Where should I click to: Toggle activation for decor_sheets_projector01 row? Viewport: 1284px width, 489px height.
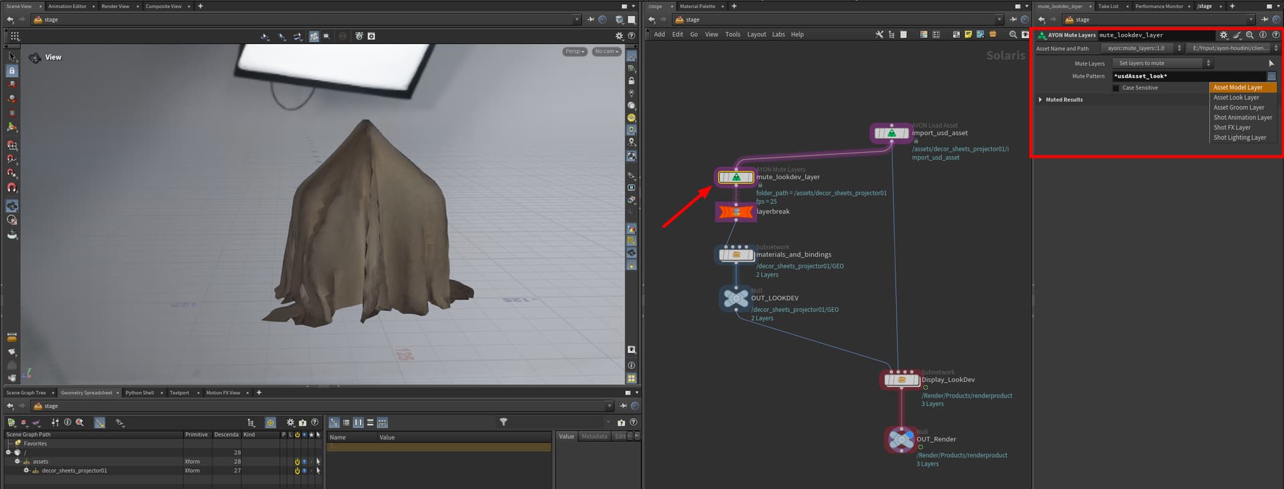point(297,471)
